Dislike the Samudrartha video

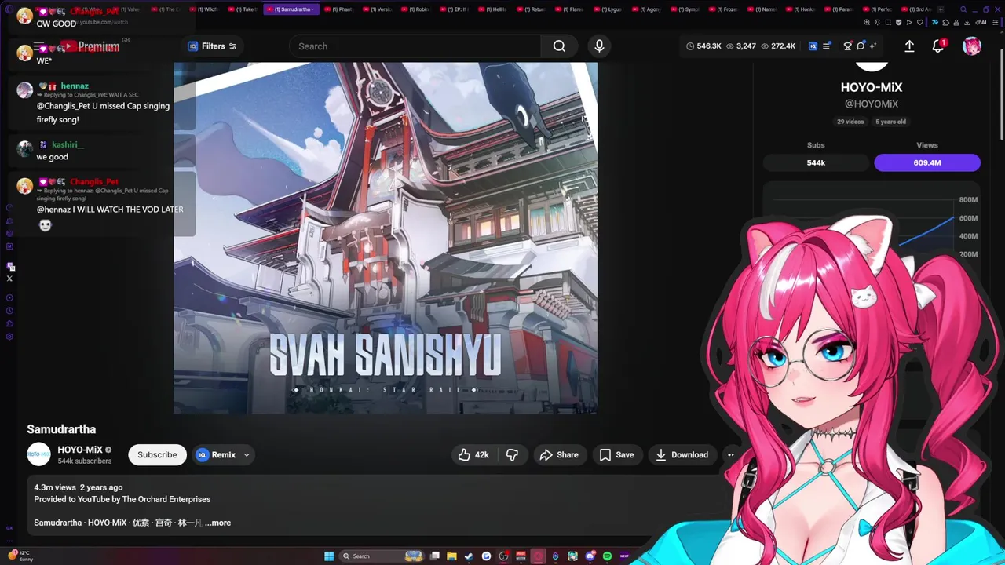click(x=512, y=455)
